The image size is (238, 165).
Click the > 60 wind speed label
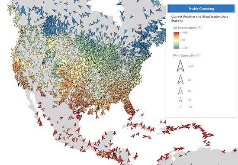pyautogui.click(x=191, y=66)
